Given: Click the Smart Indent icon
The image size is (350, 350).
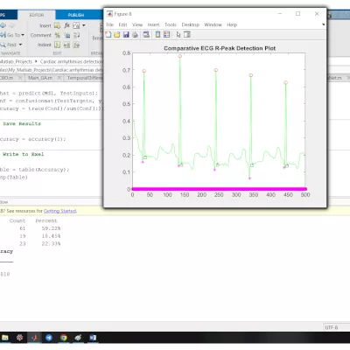Looking at the screenshot, I should pos(58,45).
